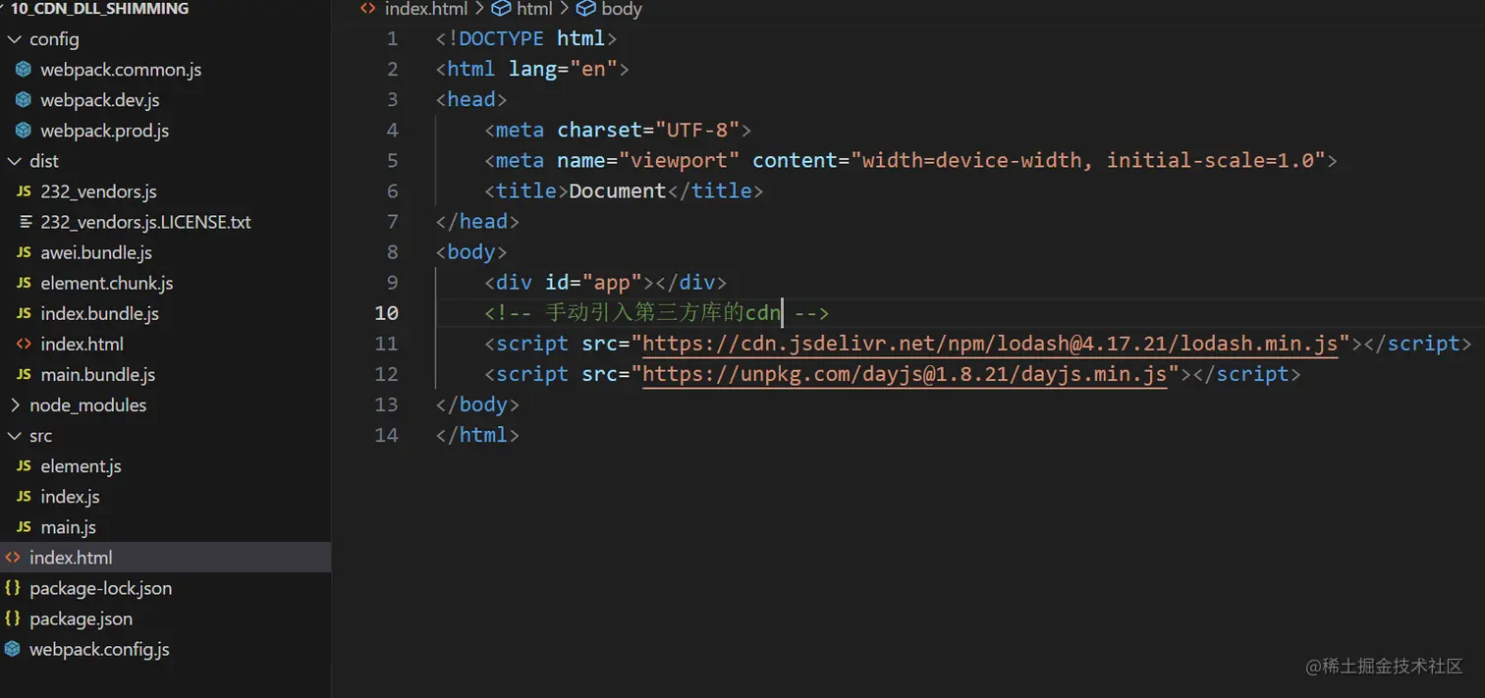Screen dimensions: 1485x698
Task: Click the text file icon of 232_vendors.js.LICENSE.txt
Action: tap(24, 222)
